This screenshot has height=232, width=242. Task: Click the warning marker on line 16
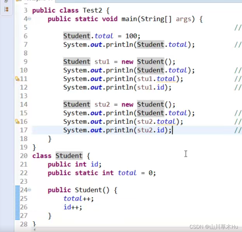17,122
